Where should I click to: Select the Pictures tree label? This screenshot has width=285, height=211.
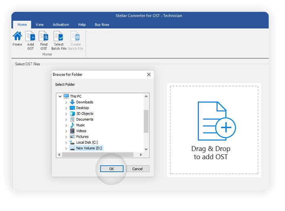tap(82, 136)
